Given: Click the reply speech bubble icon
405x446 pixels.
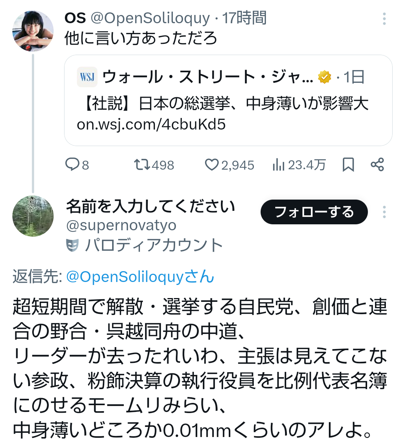Looking at the screenshot, I should (x=72, y=164).
